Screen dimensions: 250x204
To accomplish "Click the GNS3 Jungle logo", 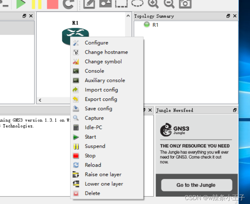I will (175, 130).
